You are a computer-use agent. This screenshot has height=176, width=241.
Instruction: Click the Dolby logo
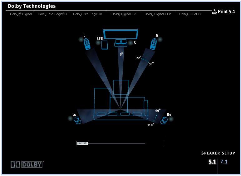tap(27, 164)
